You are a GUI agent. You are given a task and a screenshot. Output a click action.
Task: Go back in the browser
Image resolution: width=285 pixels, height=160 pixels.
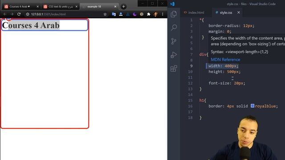click(x=5, y=14)
